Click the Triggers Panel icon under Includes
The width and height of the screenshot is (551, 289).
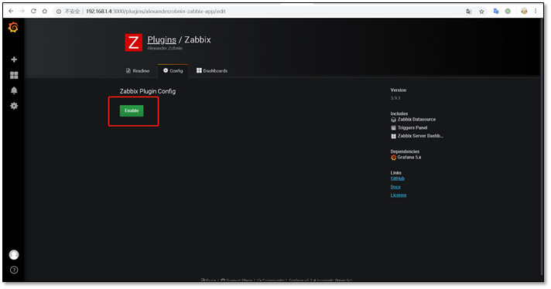point(394,128)
